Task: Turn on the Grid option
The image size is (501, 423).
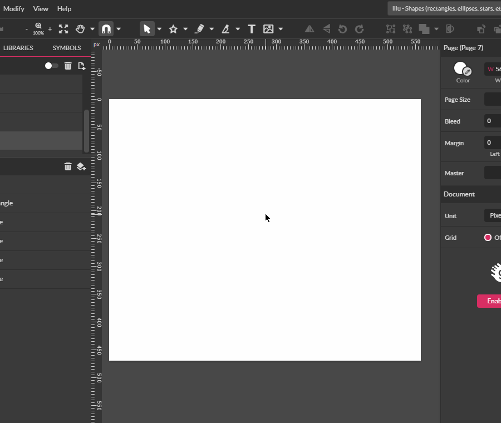Action: 489,238
